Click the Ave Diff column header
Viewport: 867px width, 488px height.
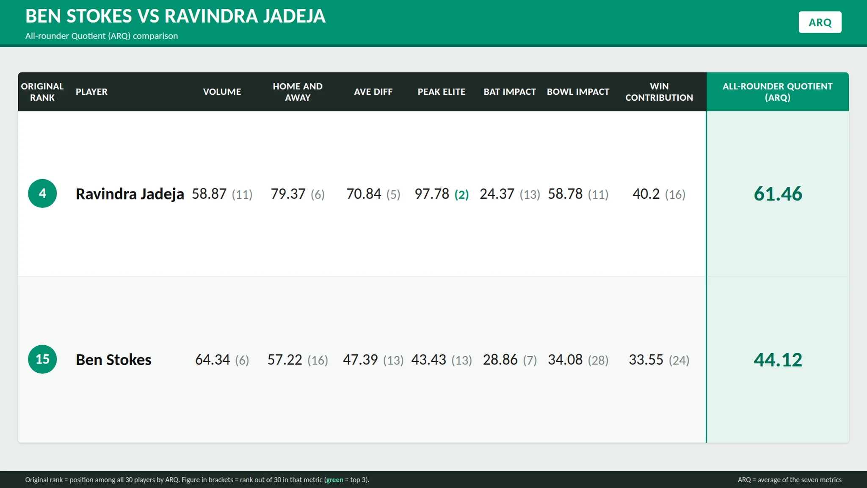click(373, 92)
